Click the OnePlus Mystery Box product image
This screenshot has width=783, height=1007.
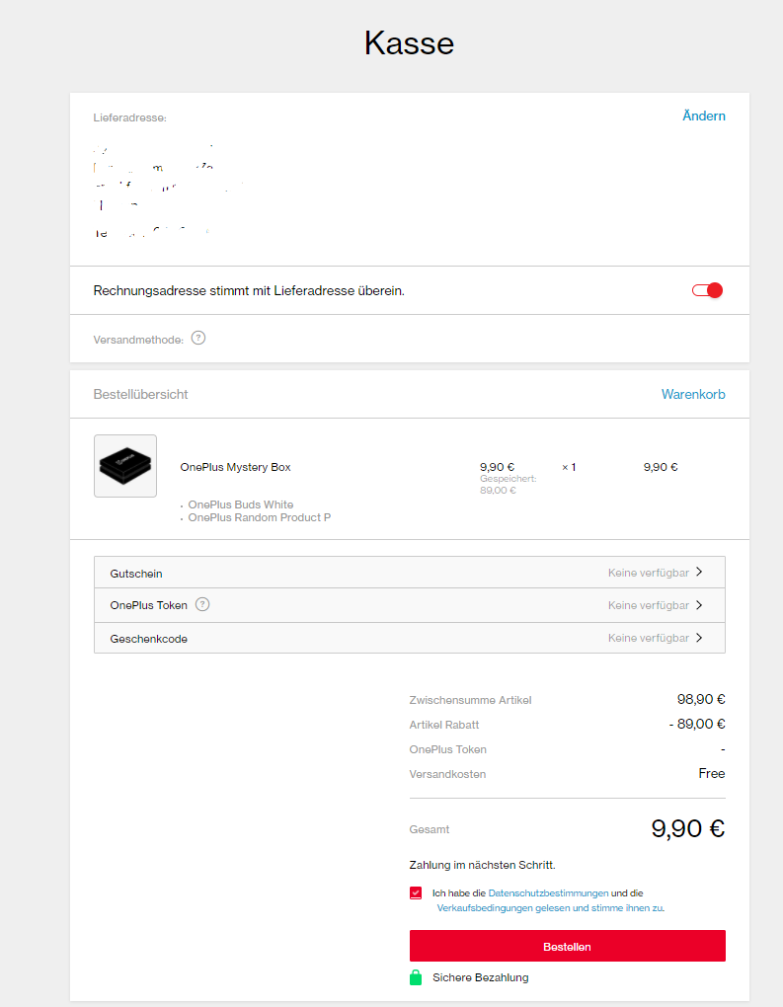(125, 466)
